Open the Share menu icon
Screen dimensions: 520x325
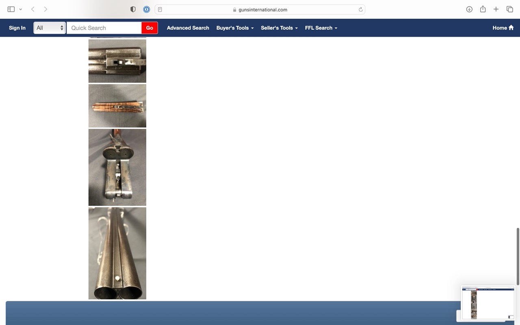(x=483, y=9)
